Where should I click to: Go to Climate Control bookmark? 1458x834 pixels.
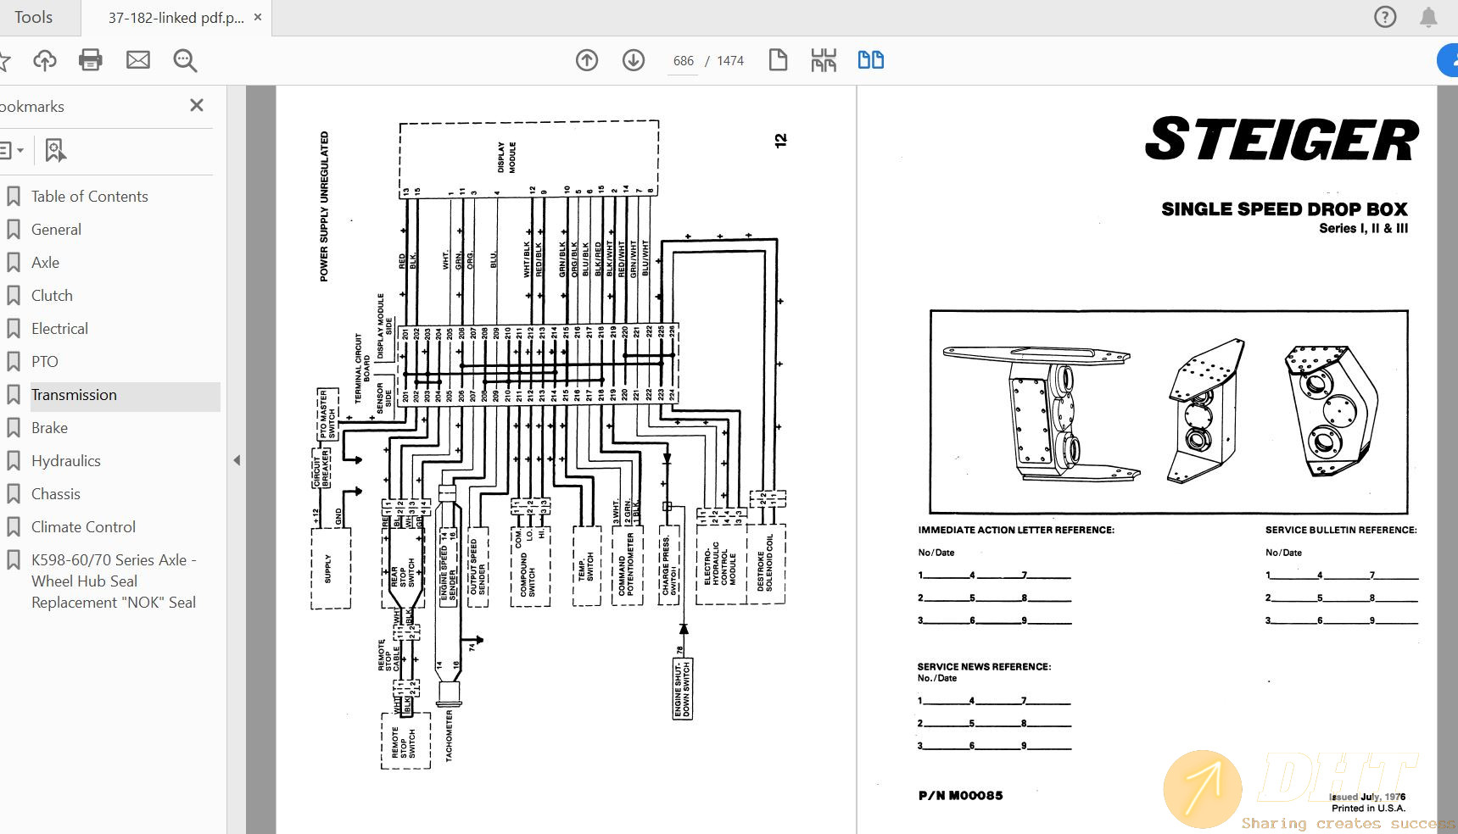point(83,527)
